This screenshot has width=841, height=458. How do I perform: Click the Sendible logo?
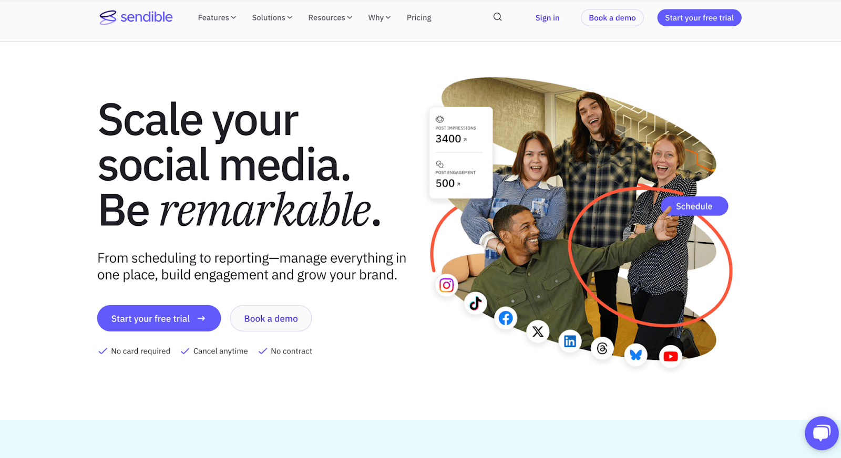[x=136, y=17]
